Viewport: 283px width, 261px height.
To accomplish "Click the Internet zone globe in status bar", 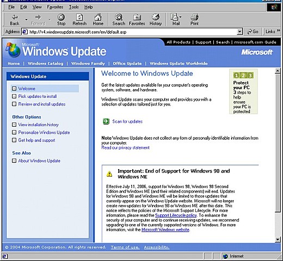I will pyautogui.click(x=225, y=256).
